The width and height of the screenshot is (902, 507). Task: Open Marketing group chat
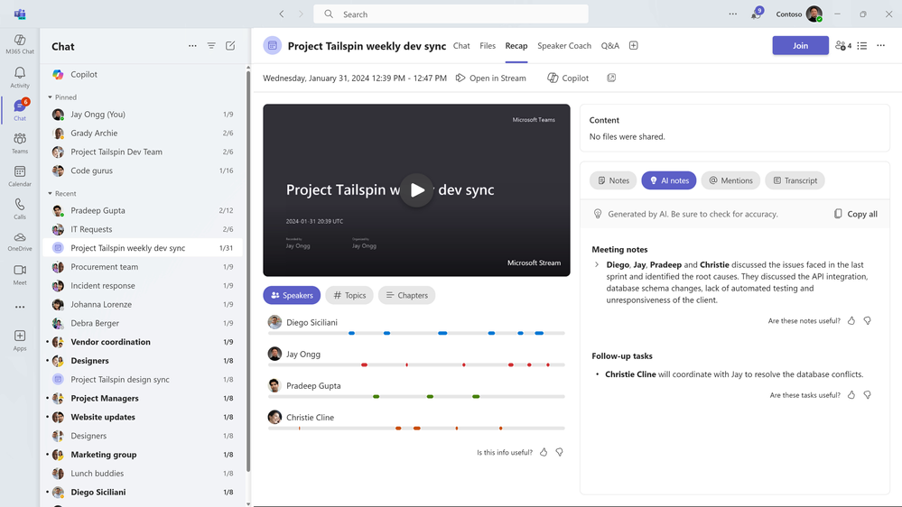point(143,455)
